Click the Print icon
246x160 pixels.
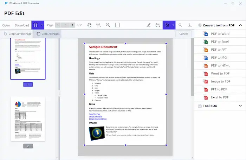pyautogui.click(x=158, y=25)
